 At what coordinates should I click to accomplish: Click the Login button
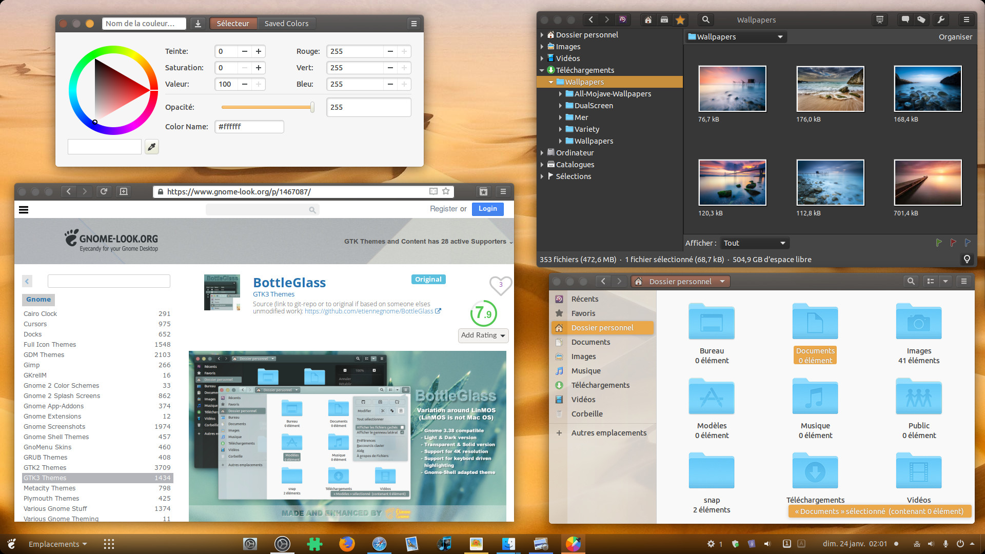(487, 209)
